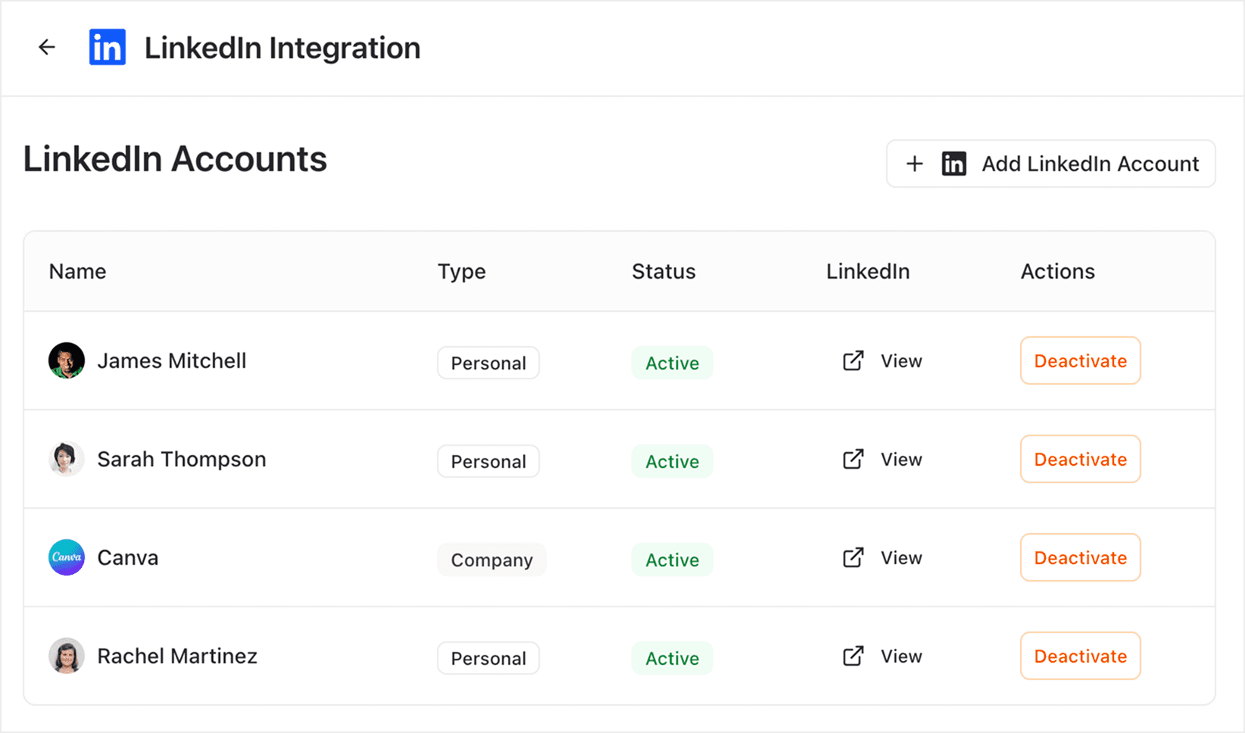The image size is (1245, 733).
Task: Open James Mitchell's external link icon
Action: (853, 360)
